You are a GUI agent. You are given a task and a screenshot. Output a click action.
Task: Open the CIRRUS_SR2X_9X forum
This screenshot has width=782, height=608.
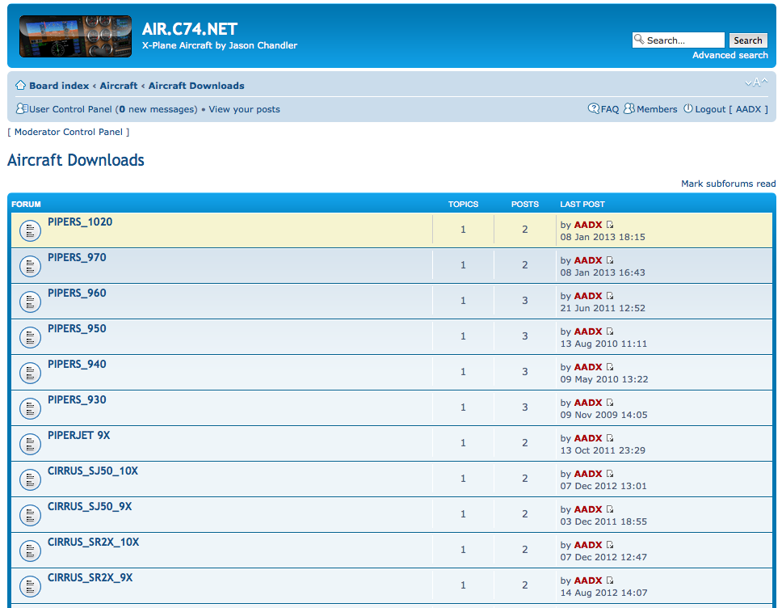90,577
